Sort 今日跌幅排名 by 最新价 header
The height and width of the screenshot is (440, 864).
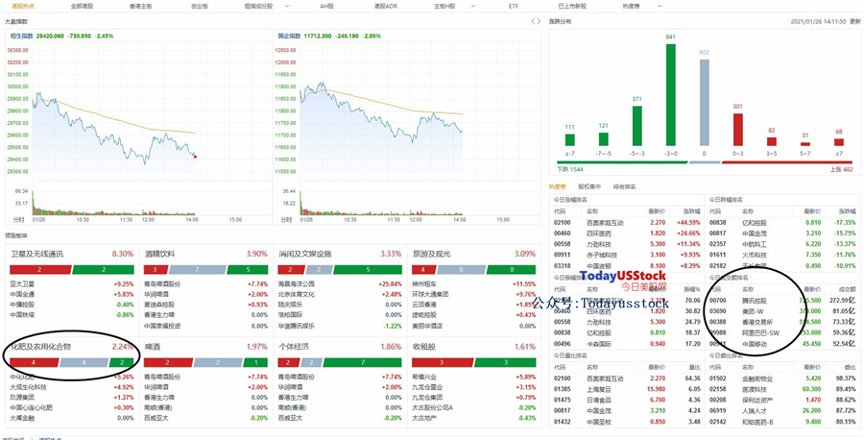pyautogui.click(x=811, y=211)
